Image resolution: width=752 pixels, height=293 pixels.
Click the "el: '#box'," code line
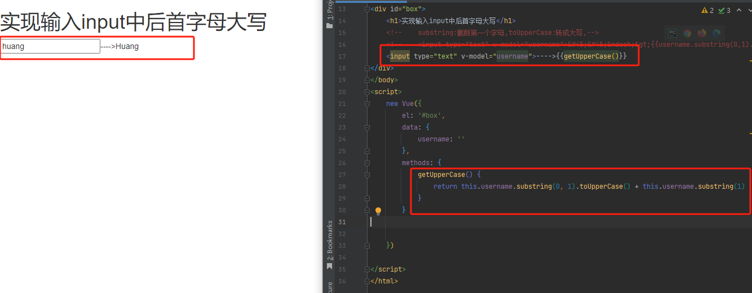[423, 116]
